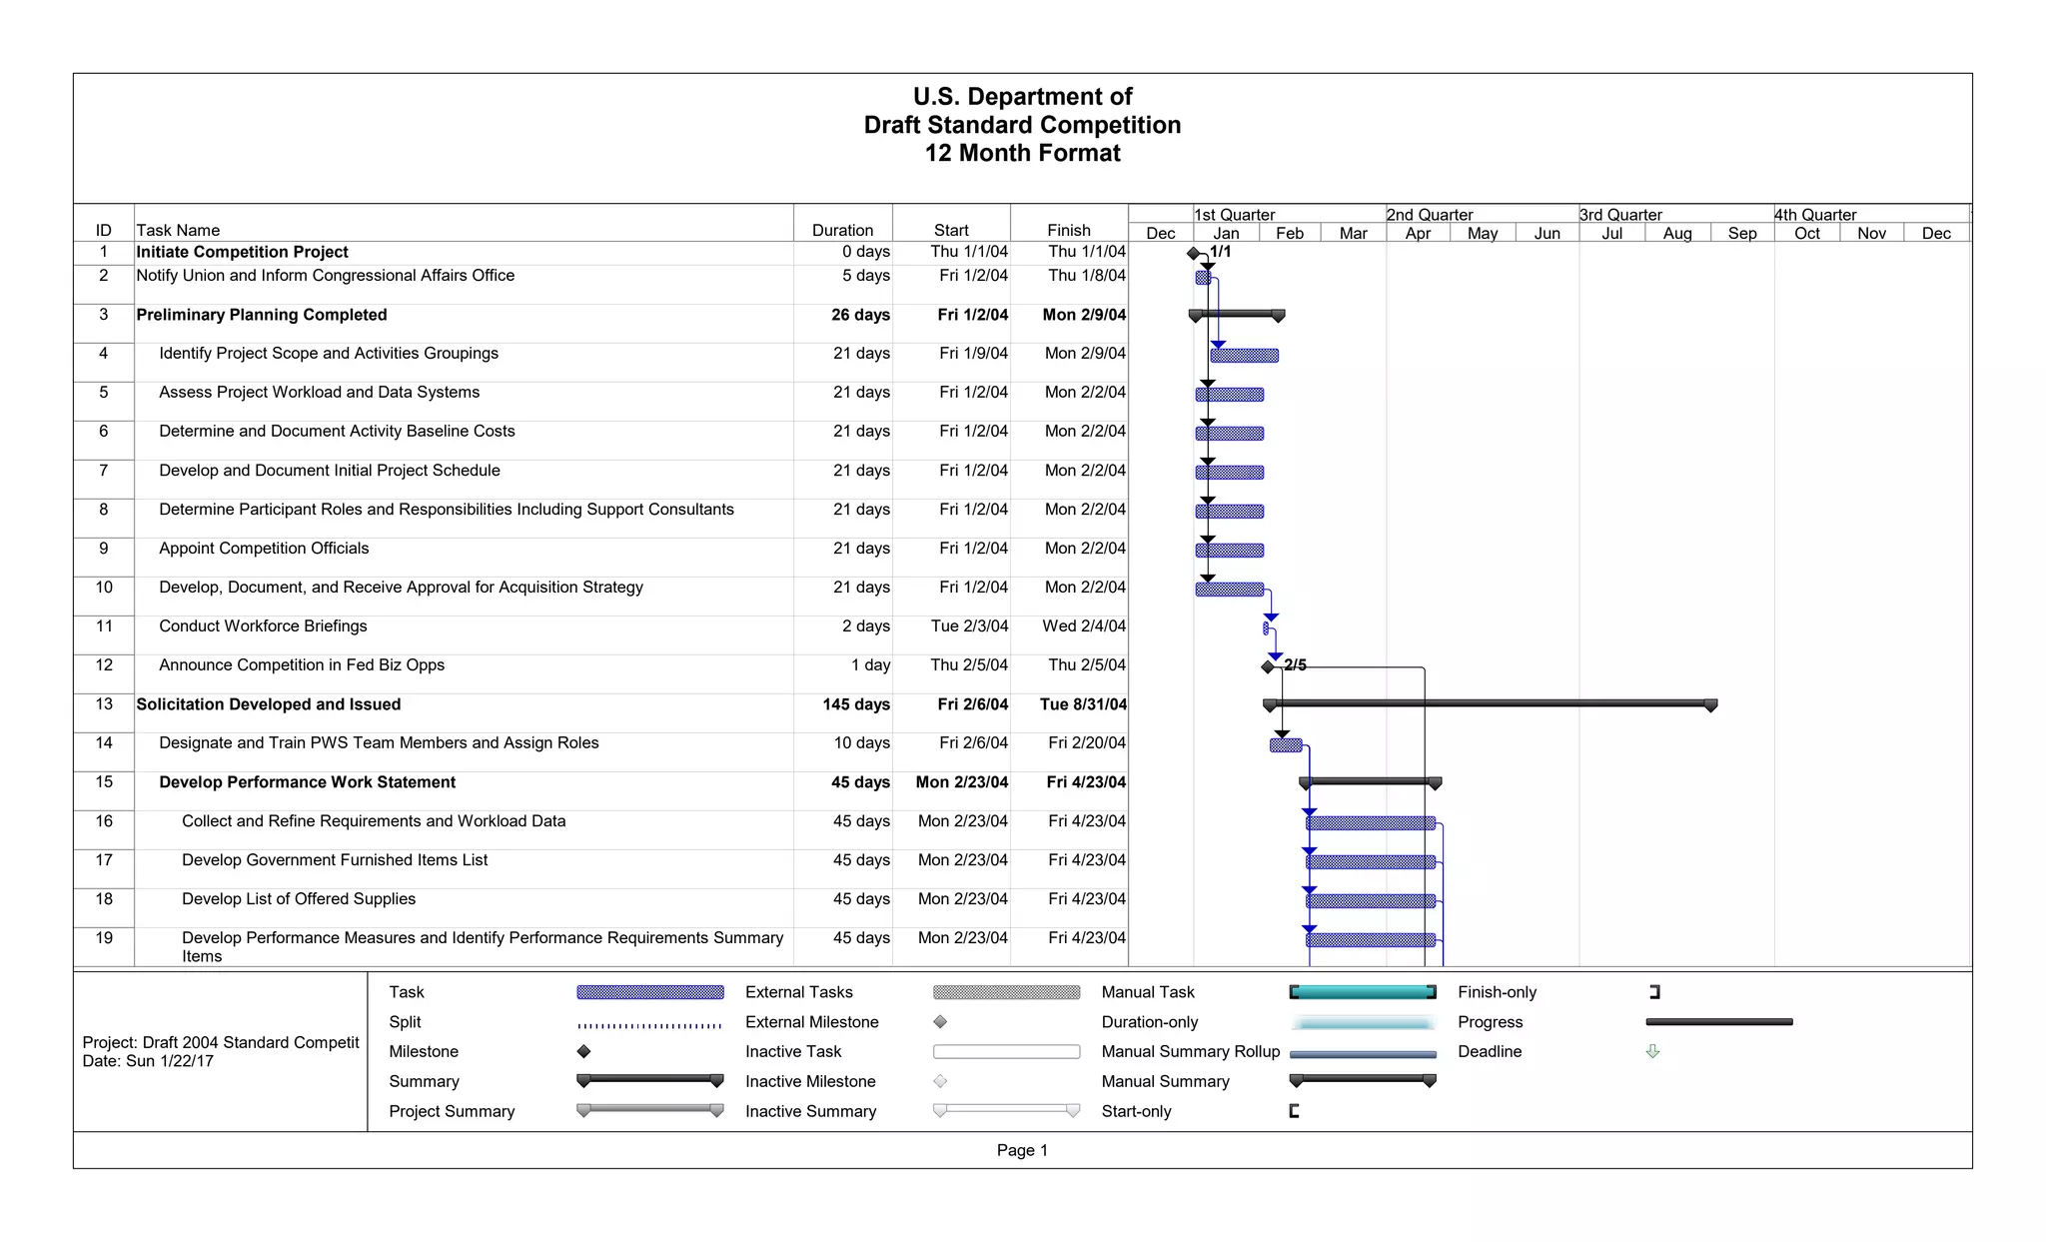Click the blue Task legend bar swatch

(x=650, y=992)
